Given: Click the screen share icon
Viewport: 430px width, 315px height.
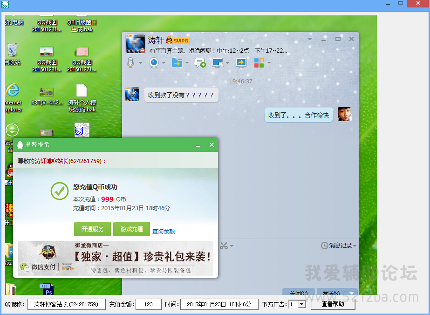Looking at the screenshot, I should [x=241, y=63].
